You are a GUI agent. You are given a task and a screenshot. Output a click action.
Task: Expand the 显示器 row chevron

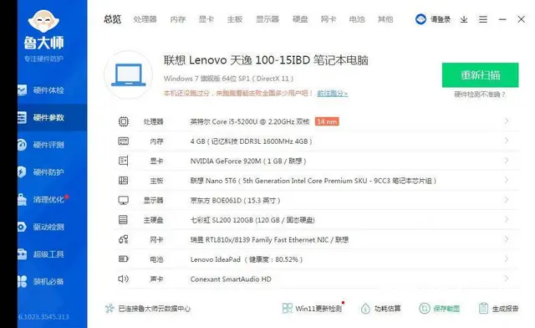coord(507,199)
